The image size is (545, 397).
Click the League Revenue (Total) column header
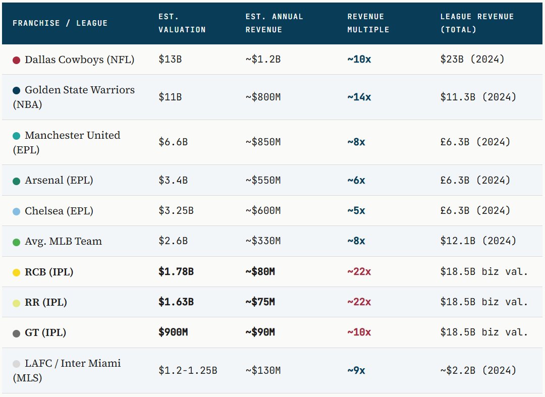pos(477,23)
